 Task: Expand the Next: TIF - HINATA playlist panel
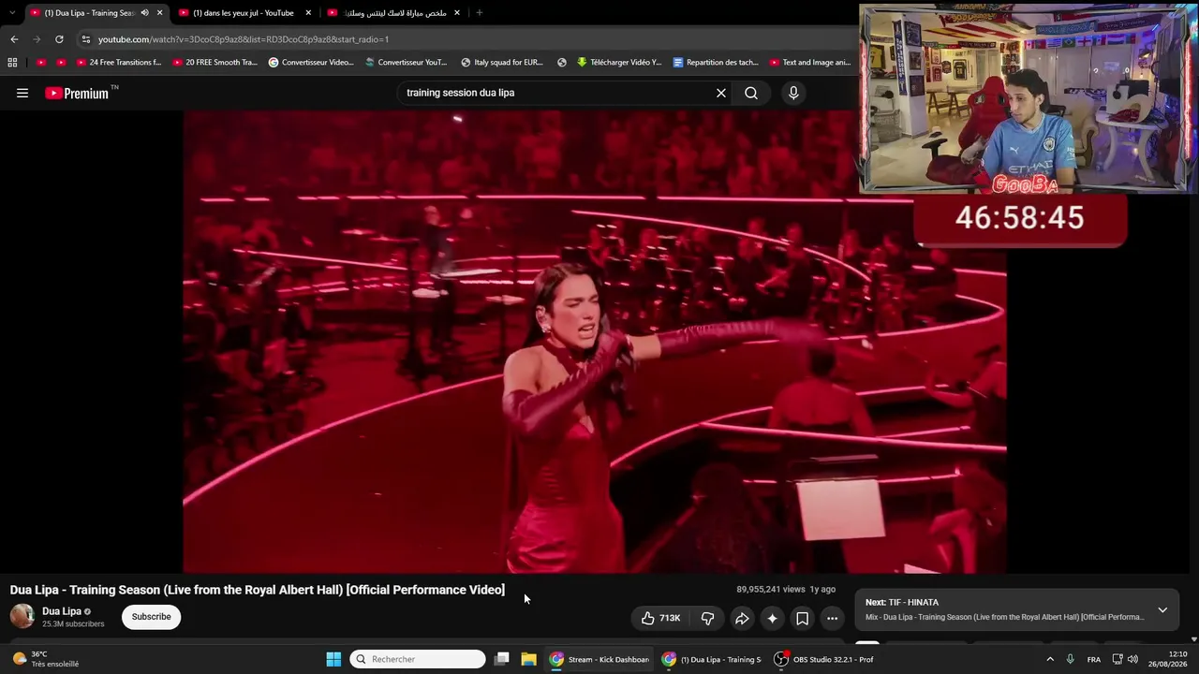coord(1162,609)
